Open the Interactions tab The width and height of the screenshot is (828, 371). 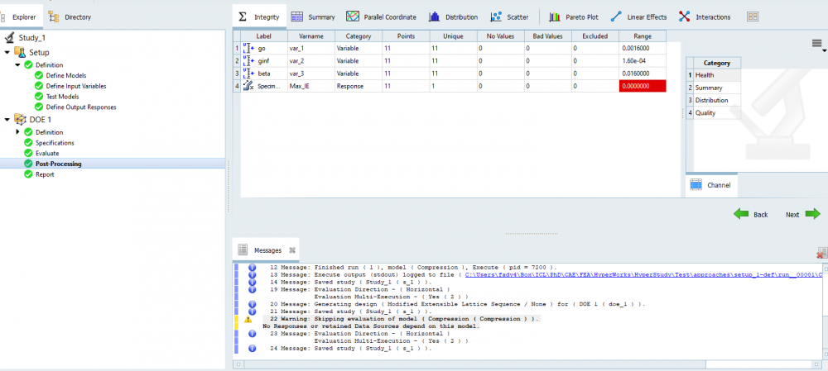point(705,17)
